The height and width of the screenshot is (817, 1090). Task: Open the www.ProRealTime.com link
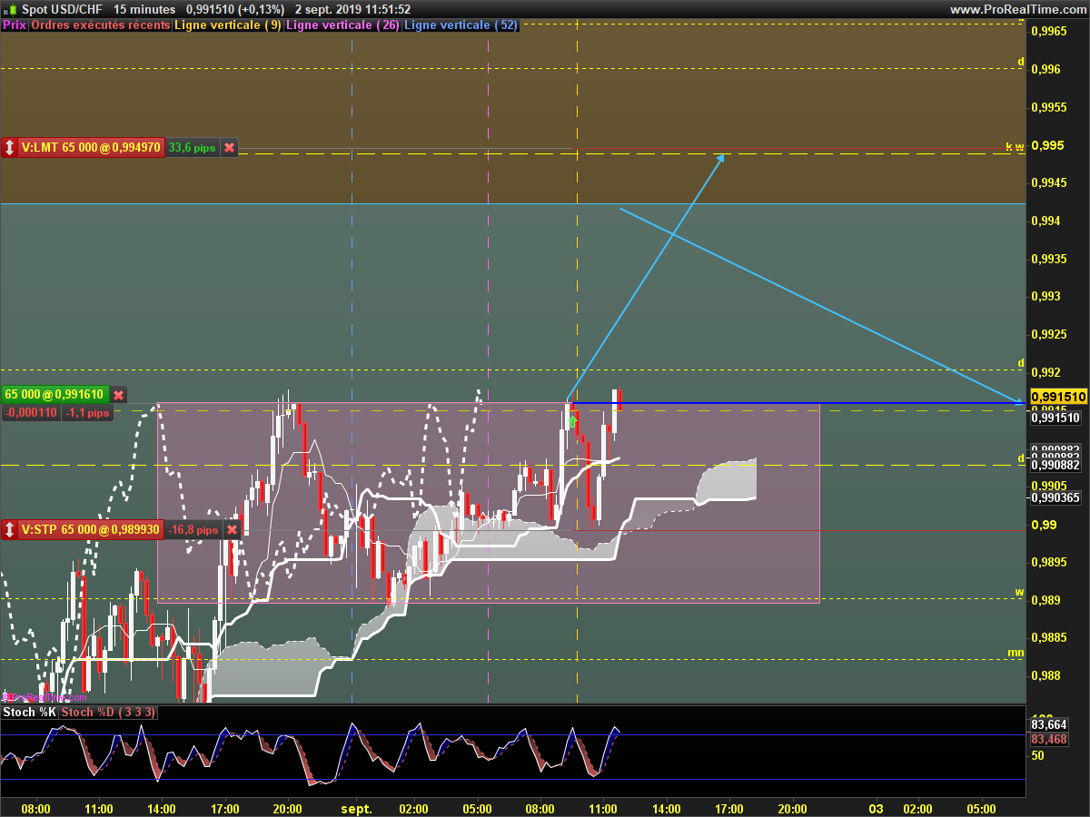pyautogui.click(x=1016, y=9)
